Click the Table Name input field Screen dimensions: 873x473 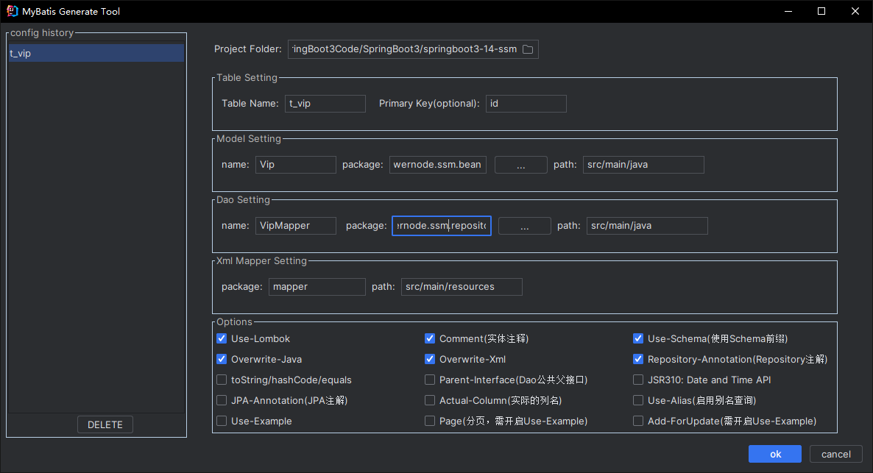[x=325, y=104]
